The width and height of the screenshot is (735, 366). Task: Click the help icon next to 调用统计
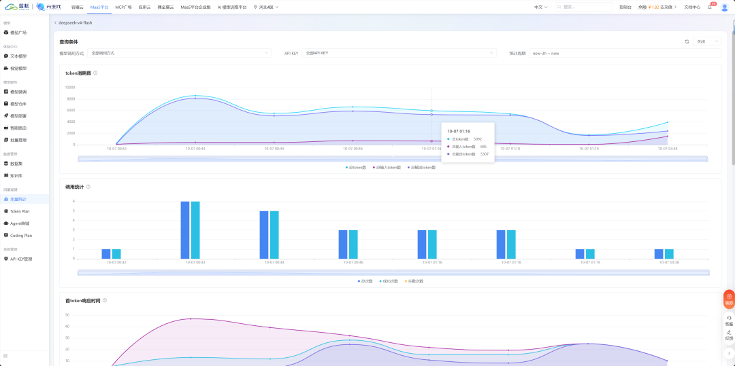point(88,187)
